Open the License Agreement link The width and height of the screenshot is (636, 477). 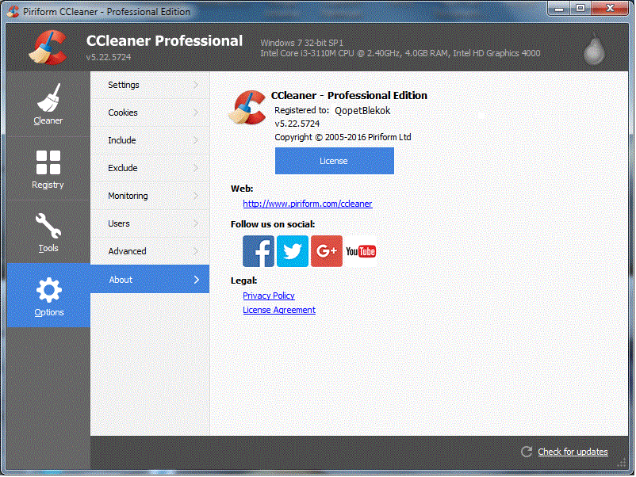click(x=279, y=310)
